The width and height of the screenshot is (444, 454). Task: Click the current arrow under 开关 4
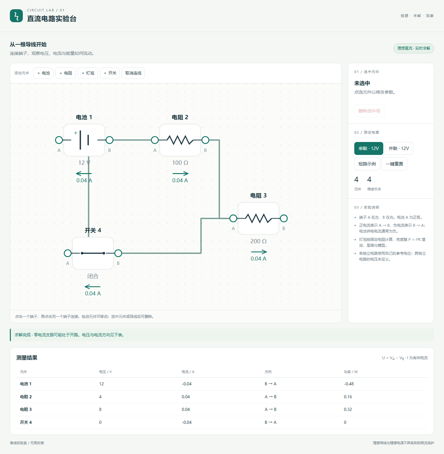tap(92, 286)
